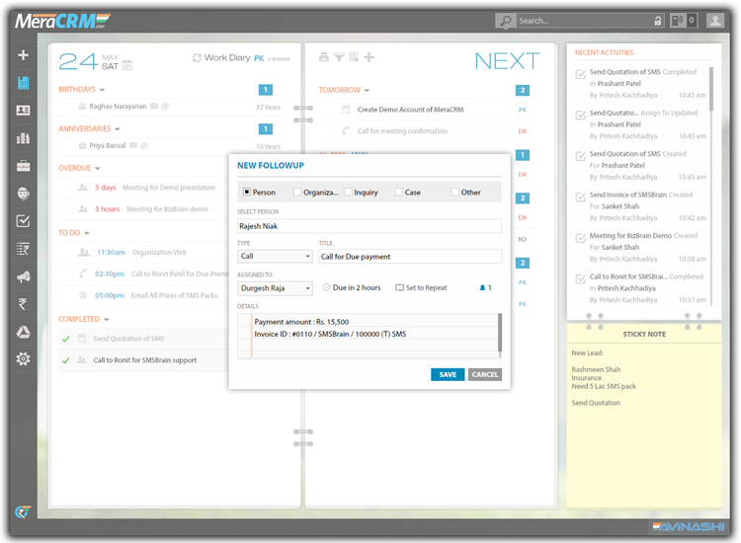Open the briefcase icon in sidebar

tap(23, 166)
